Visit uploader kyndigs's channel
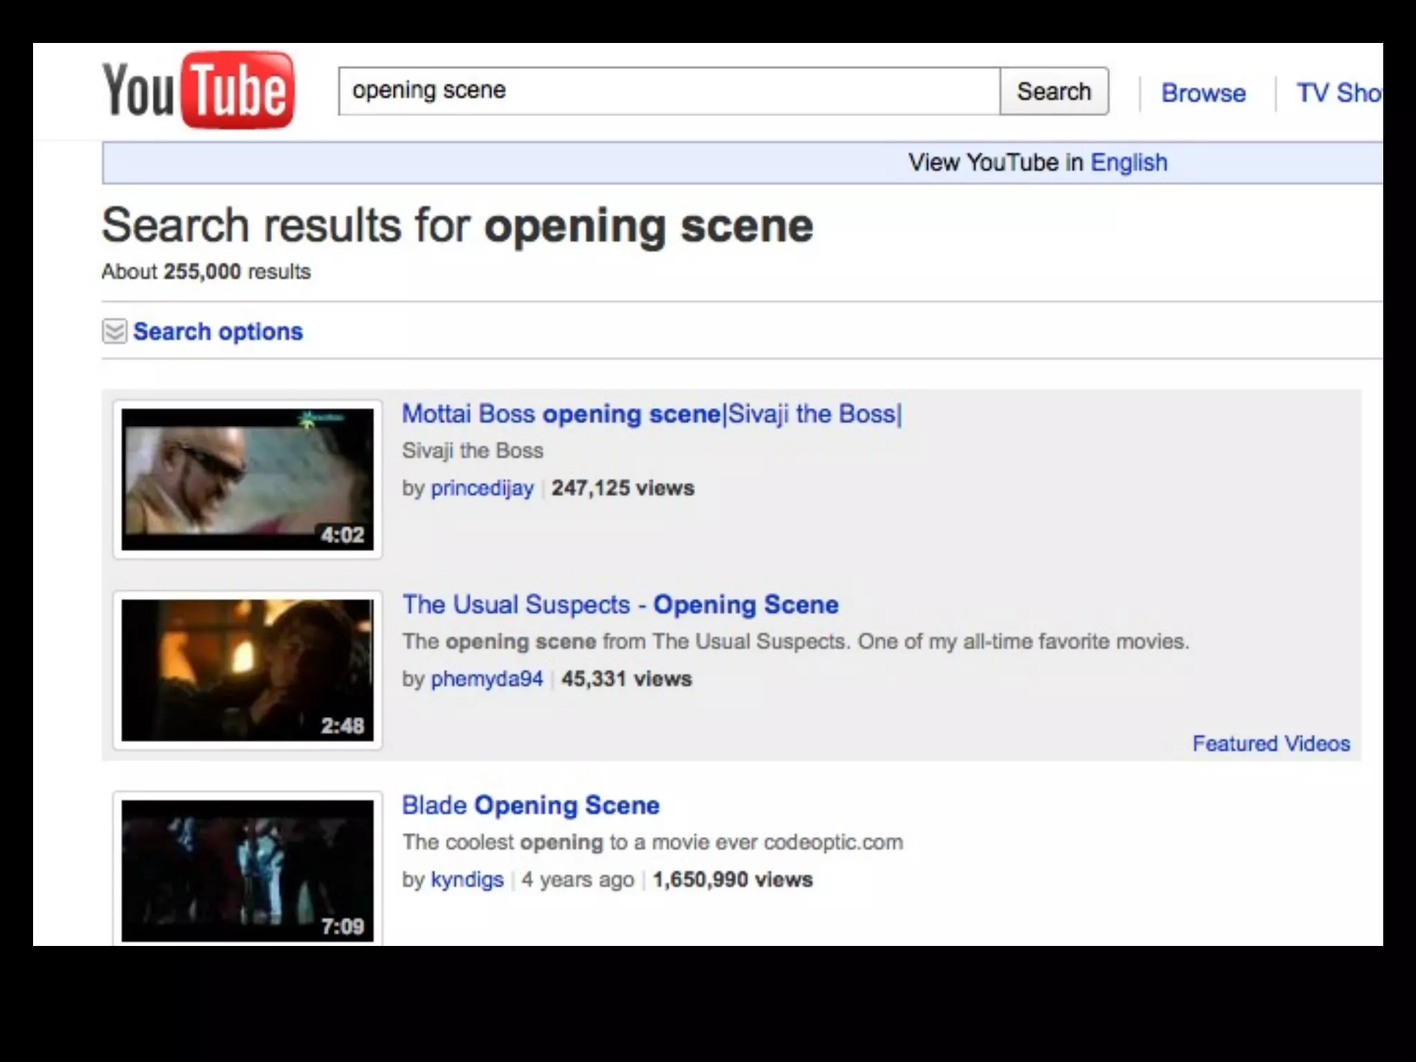 tap(467, 879)
